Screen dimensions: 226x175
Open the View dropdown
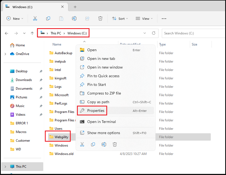(x=144, y=18)
